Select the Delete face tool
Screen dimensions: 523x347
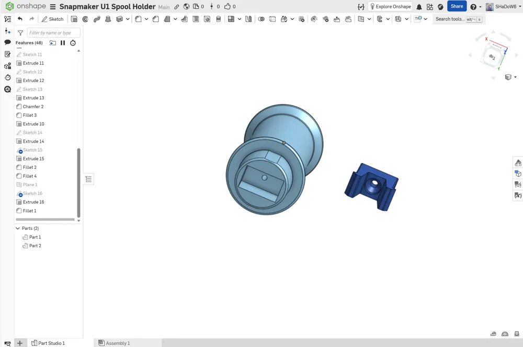click(x=325, y=19)
